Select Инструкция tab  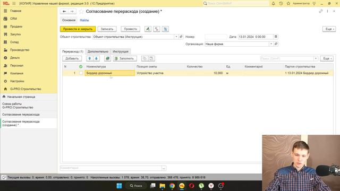pos(121,51)
